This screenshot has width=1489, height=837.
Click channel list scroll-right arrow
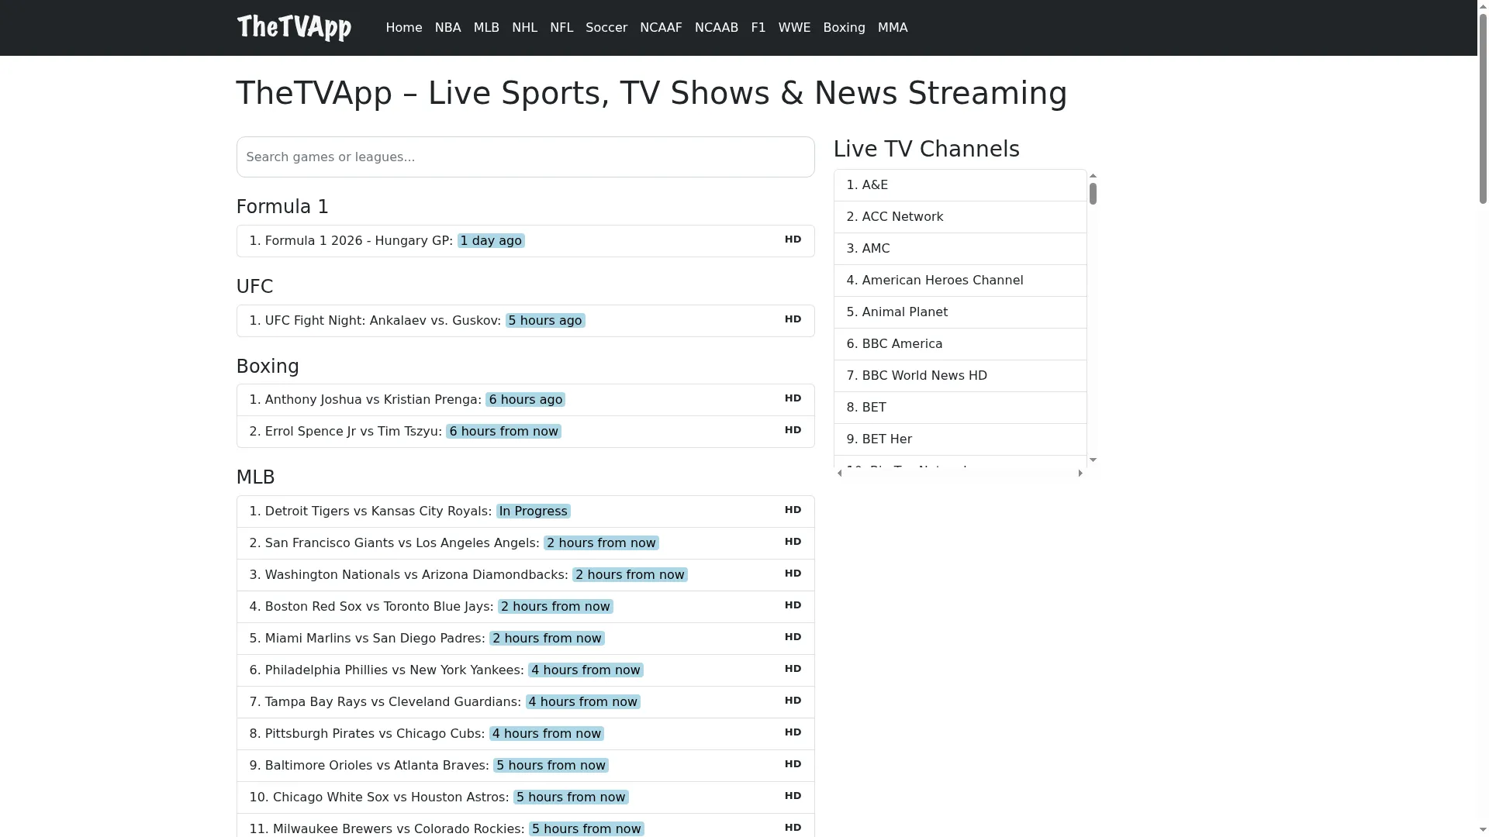[1080, 473]
